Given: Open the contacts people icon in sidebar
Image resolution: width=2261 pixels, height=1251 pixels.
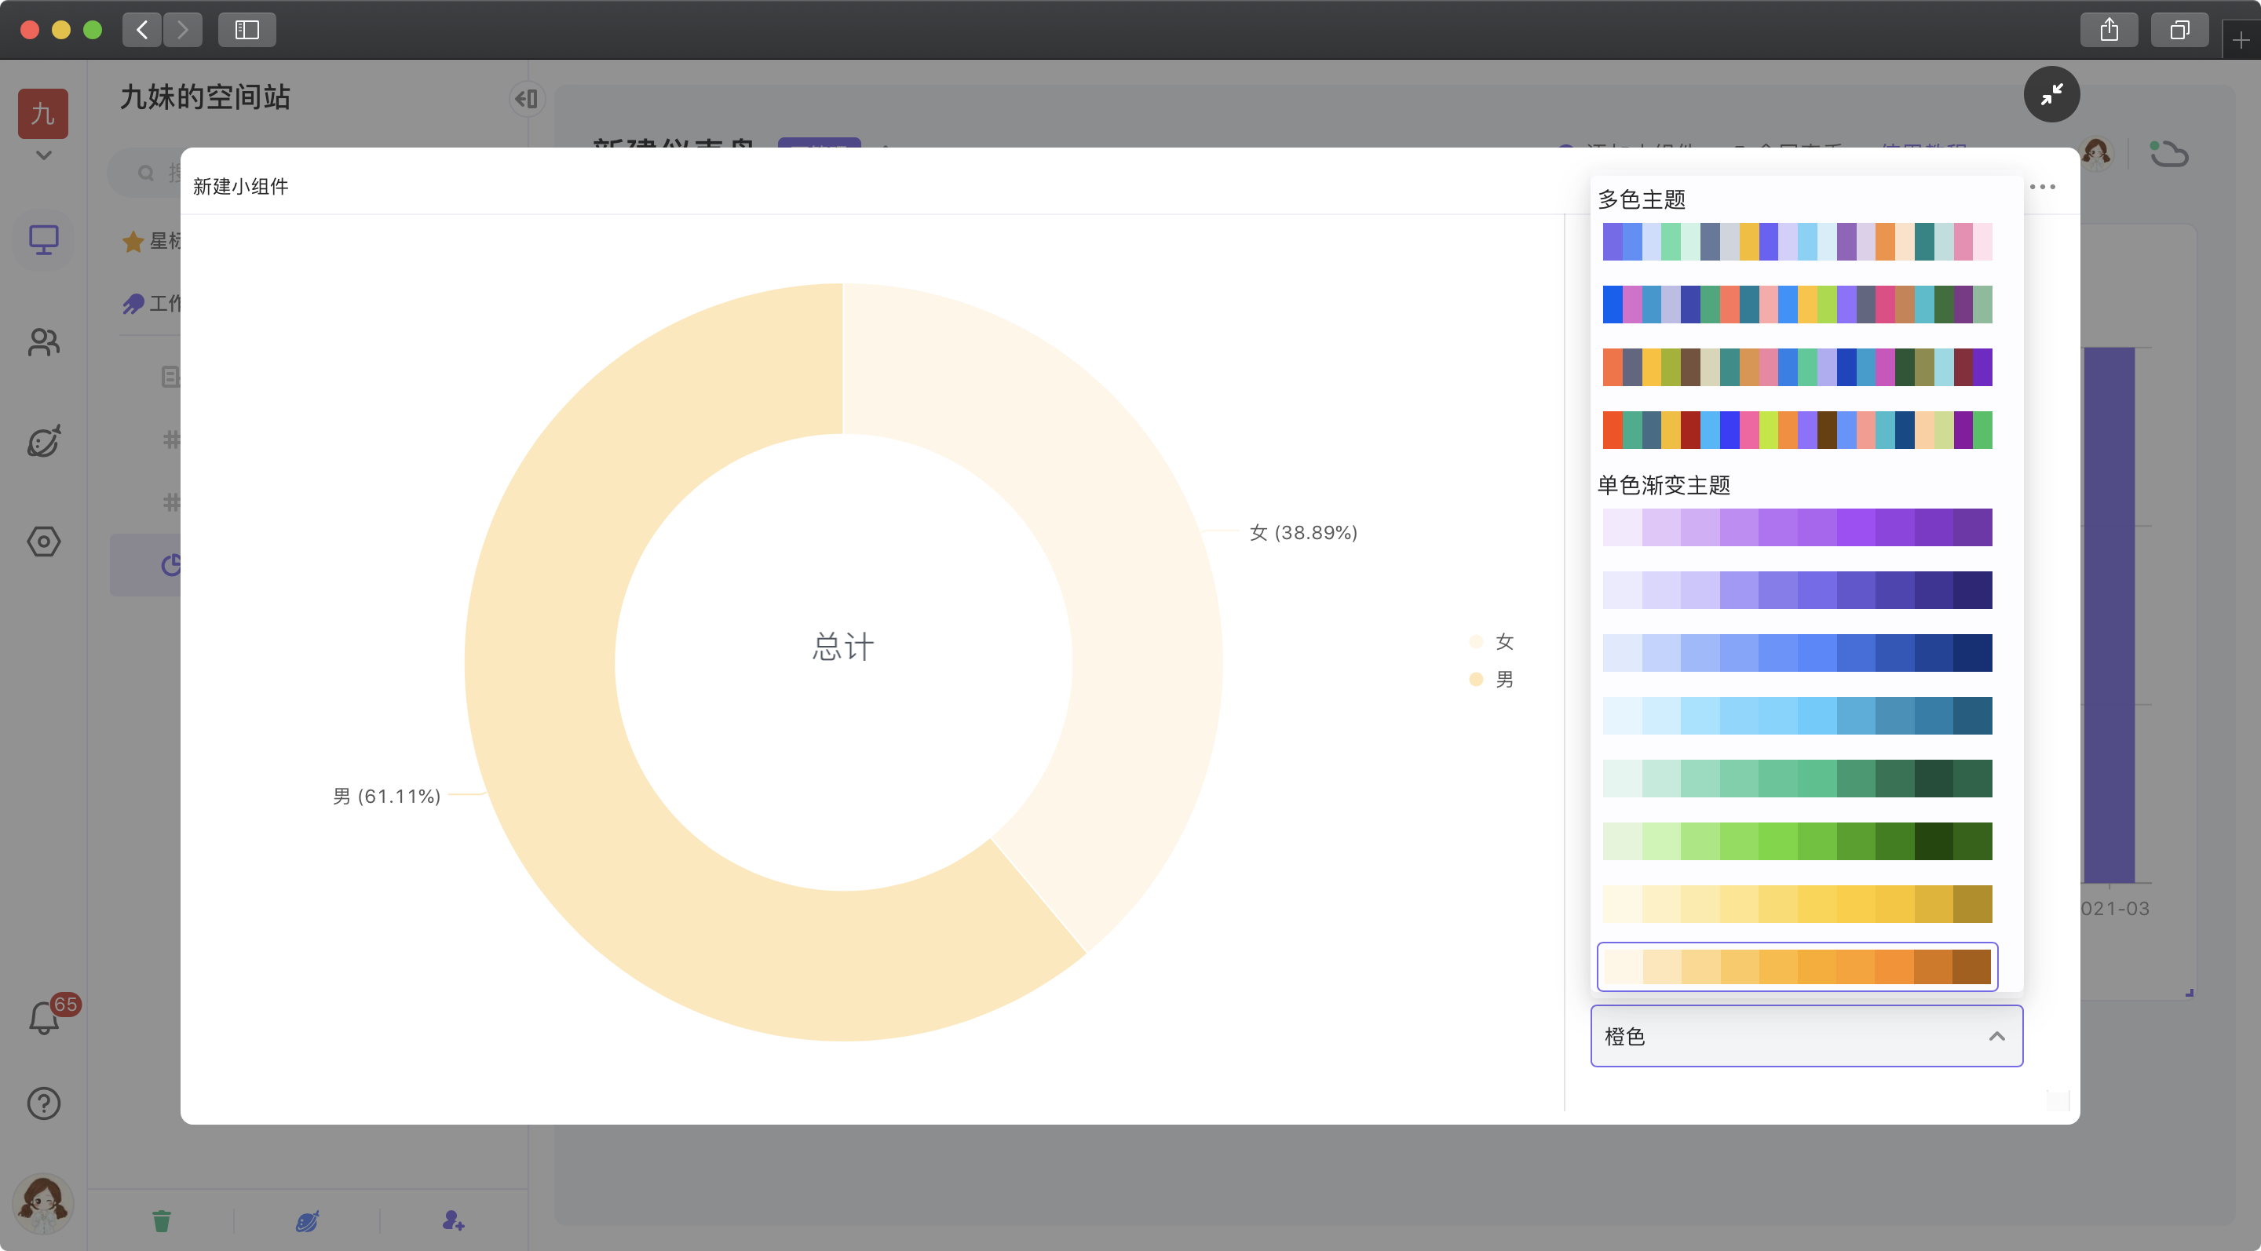Looking at the screenshot, I should click(x=43, y=341).
